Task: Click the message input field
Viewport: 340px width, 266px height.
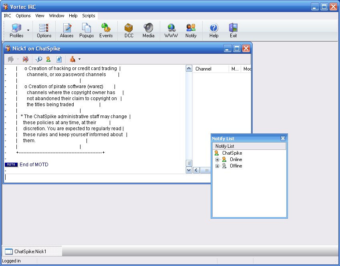Action: click(x=107, y=177)
